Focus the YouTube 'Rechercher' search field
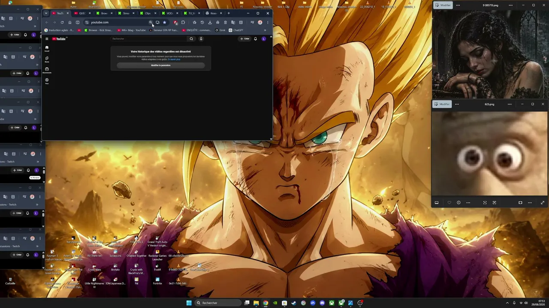Viewport: 549px width, 308px height. click(149, 39)
